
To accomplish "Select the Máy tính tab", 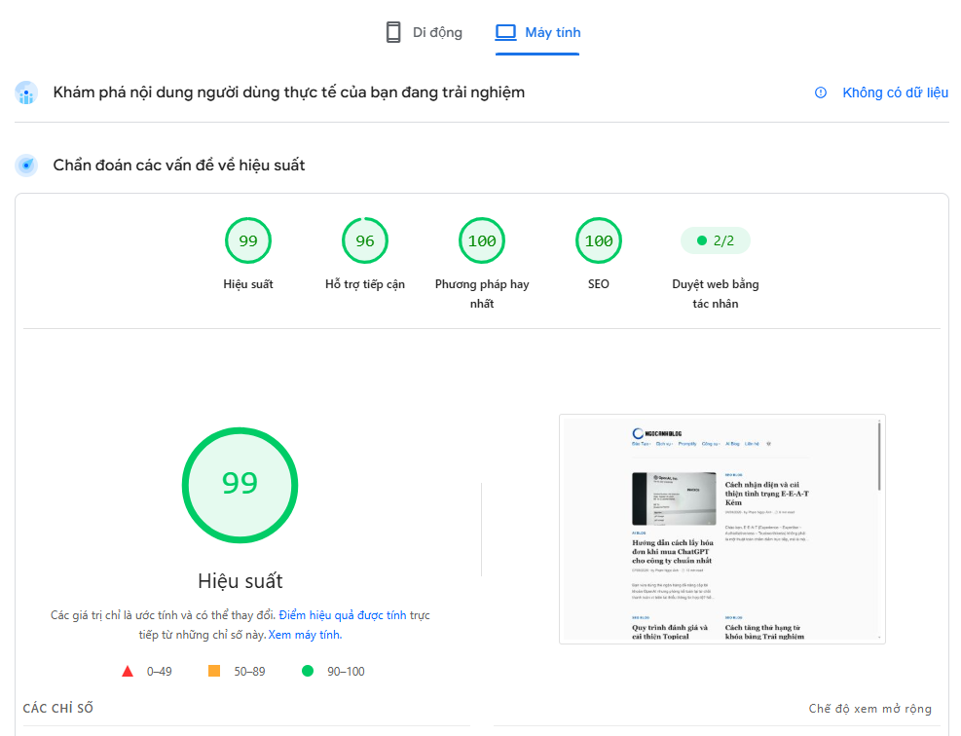I will click(x=537, y=32).
